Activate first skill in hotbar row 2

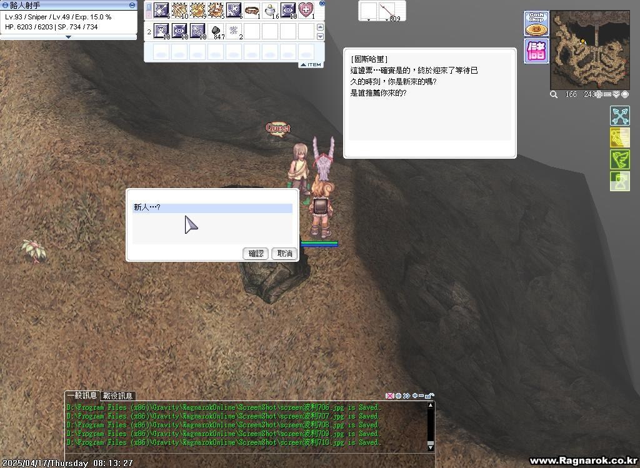[x=161, y=31]
